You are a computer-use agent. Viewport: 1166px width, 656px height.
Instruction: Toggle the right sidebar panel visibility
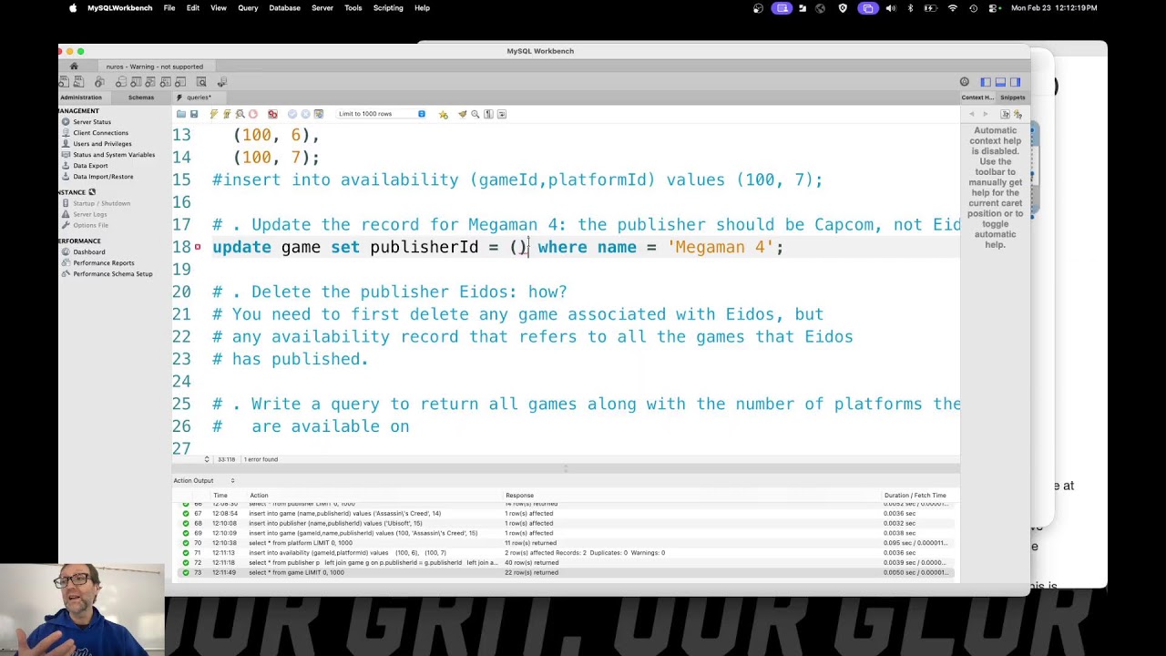tap(1015, 82)
